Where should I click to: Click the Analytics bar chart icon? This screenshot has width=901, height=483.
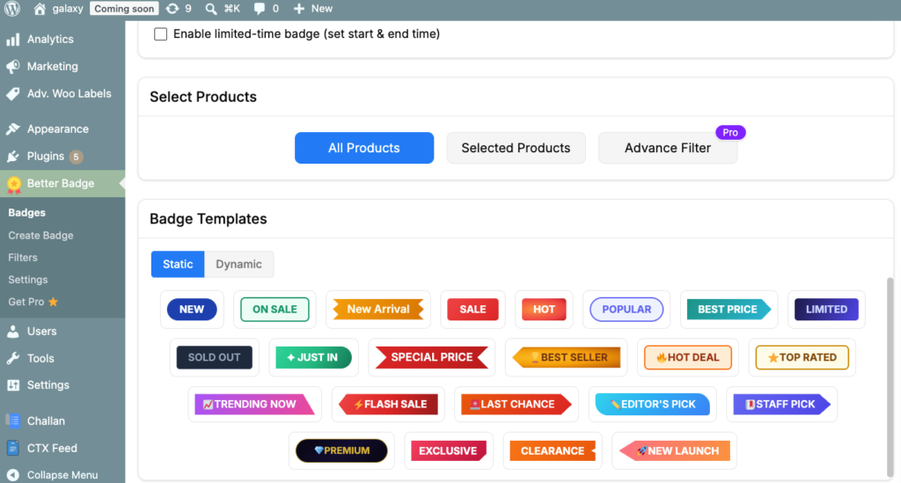click(13, 40)
